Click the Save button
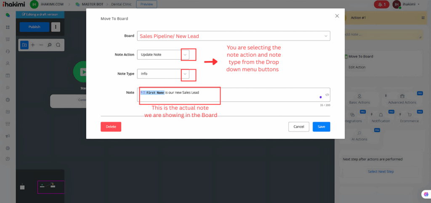The image size is (431, 203). 321,127
